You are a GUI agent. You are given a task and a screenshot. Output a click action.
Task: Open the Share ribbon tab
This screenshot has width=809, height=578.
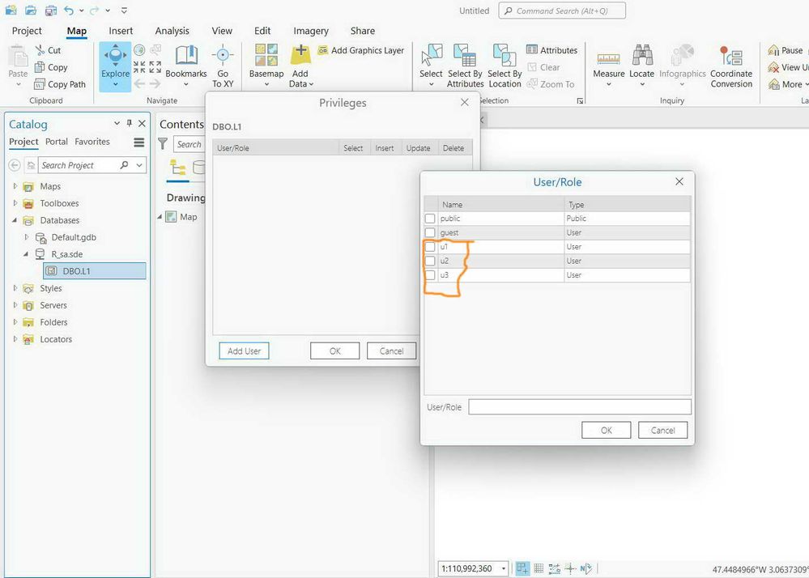tap(363, 31)
